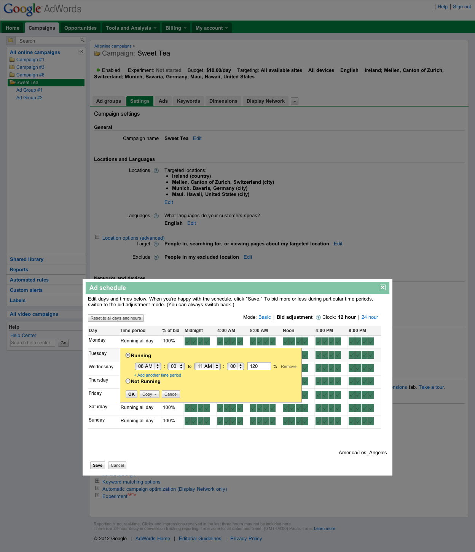Click the Google AdWords logo

(42, 9)
